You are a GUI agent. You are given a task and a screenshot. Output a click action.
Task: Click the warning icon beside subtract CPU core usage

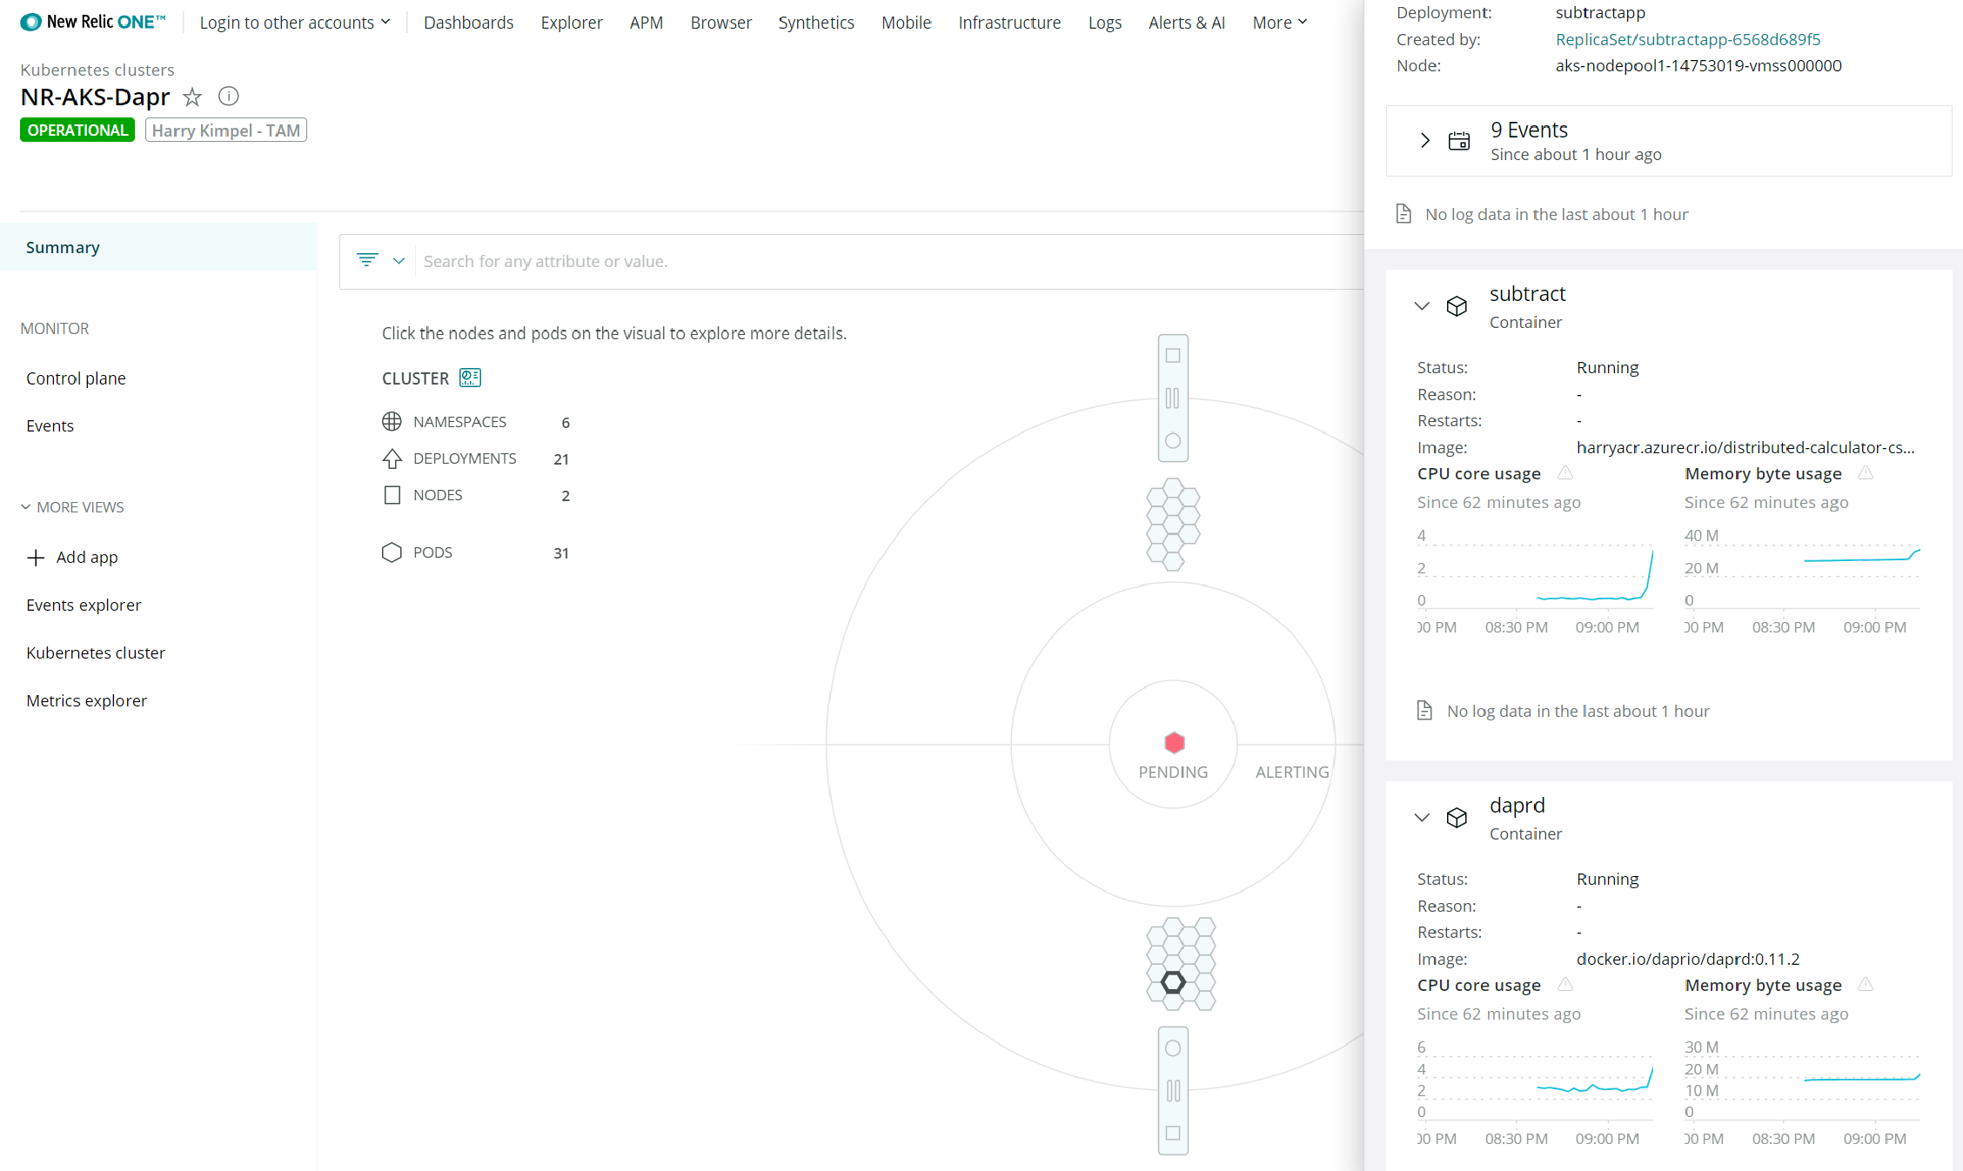1565,473
